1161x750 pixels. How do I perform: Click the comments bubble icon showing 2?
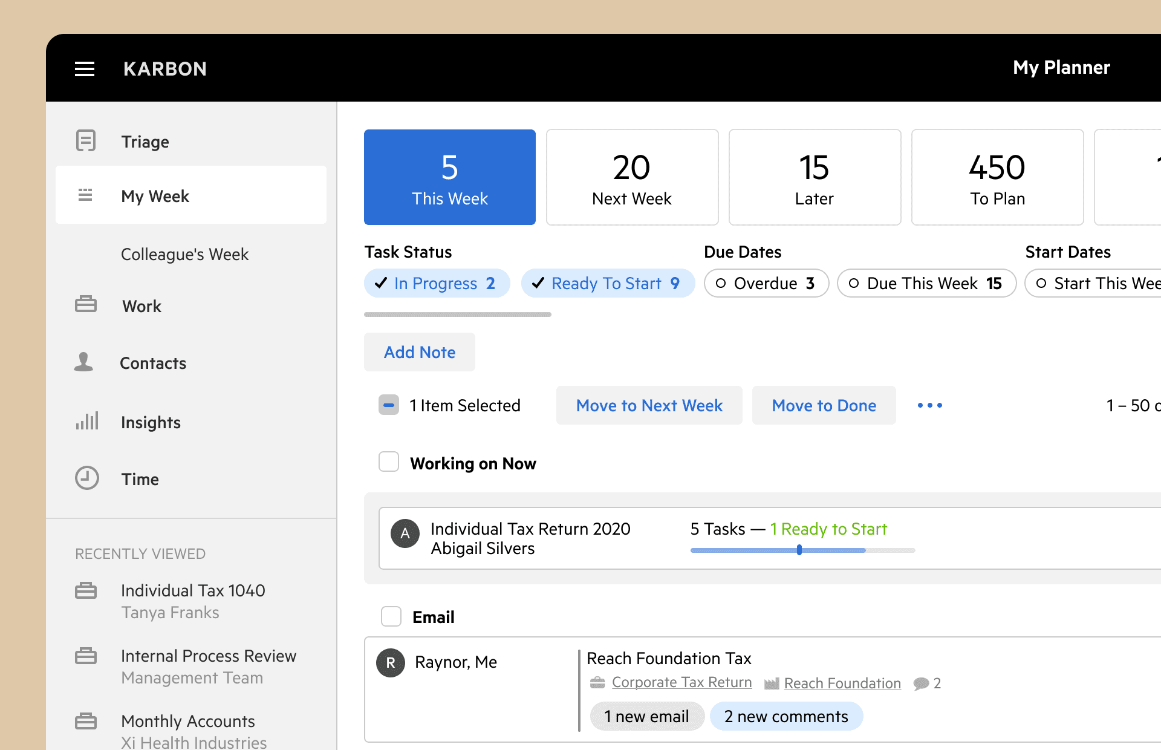tap(922, 683)
